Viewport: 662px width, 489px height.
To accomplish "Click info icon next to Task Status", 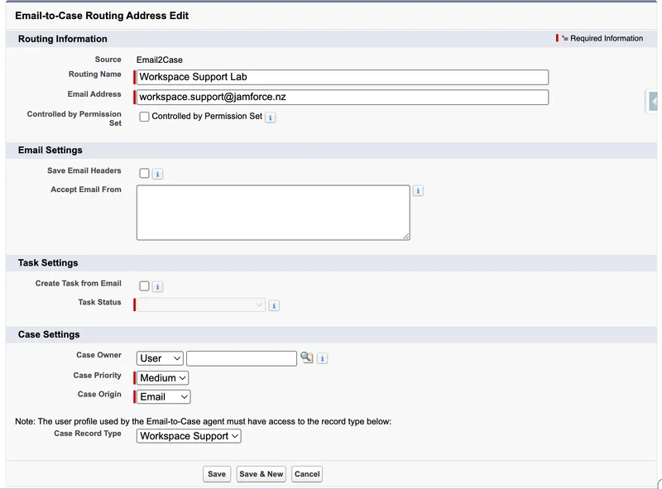I will (x=274, y=305).
